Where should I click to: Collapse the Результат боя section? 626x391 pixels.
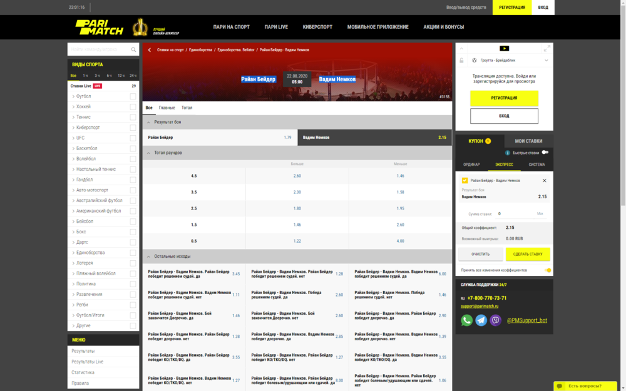tap(148, 122)
